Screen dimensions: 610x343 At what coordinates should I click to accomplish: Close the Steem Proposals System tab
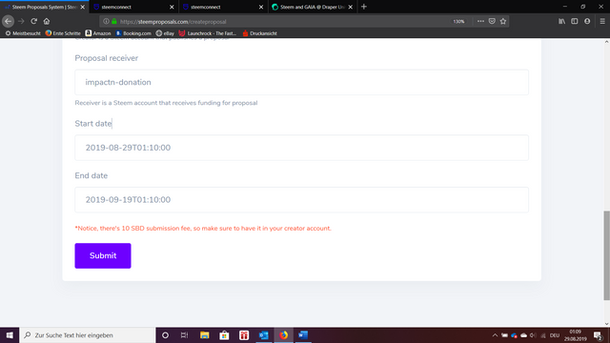pos(83,7)
